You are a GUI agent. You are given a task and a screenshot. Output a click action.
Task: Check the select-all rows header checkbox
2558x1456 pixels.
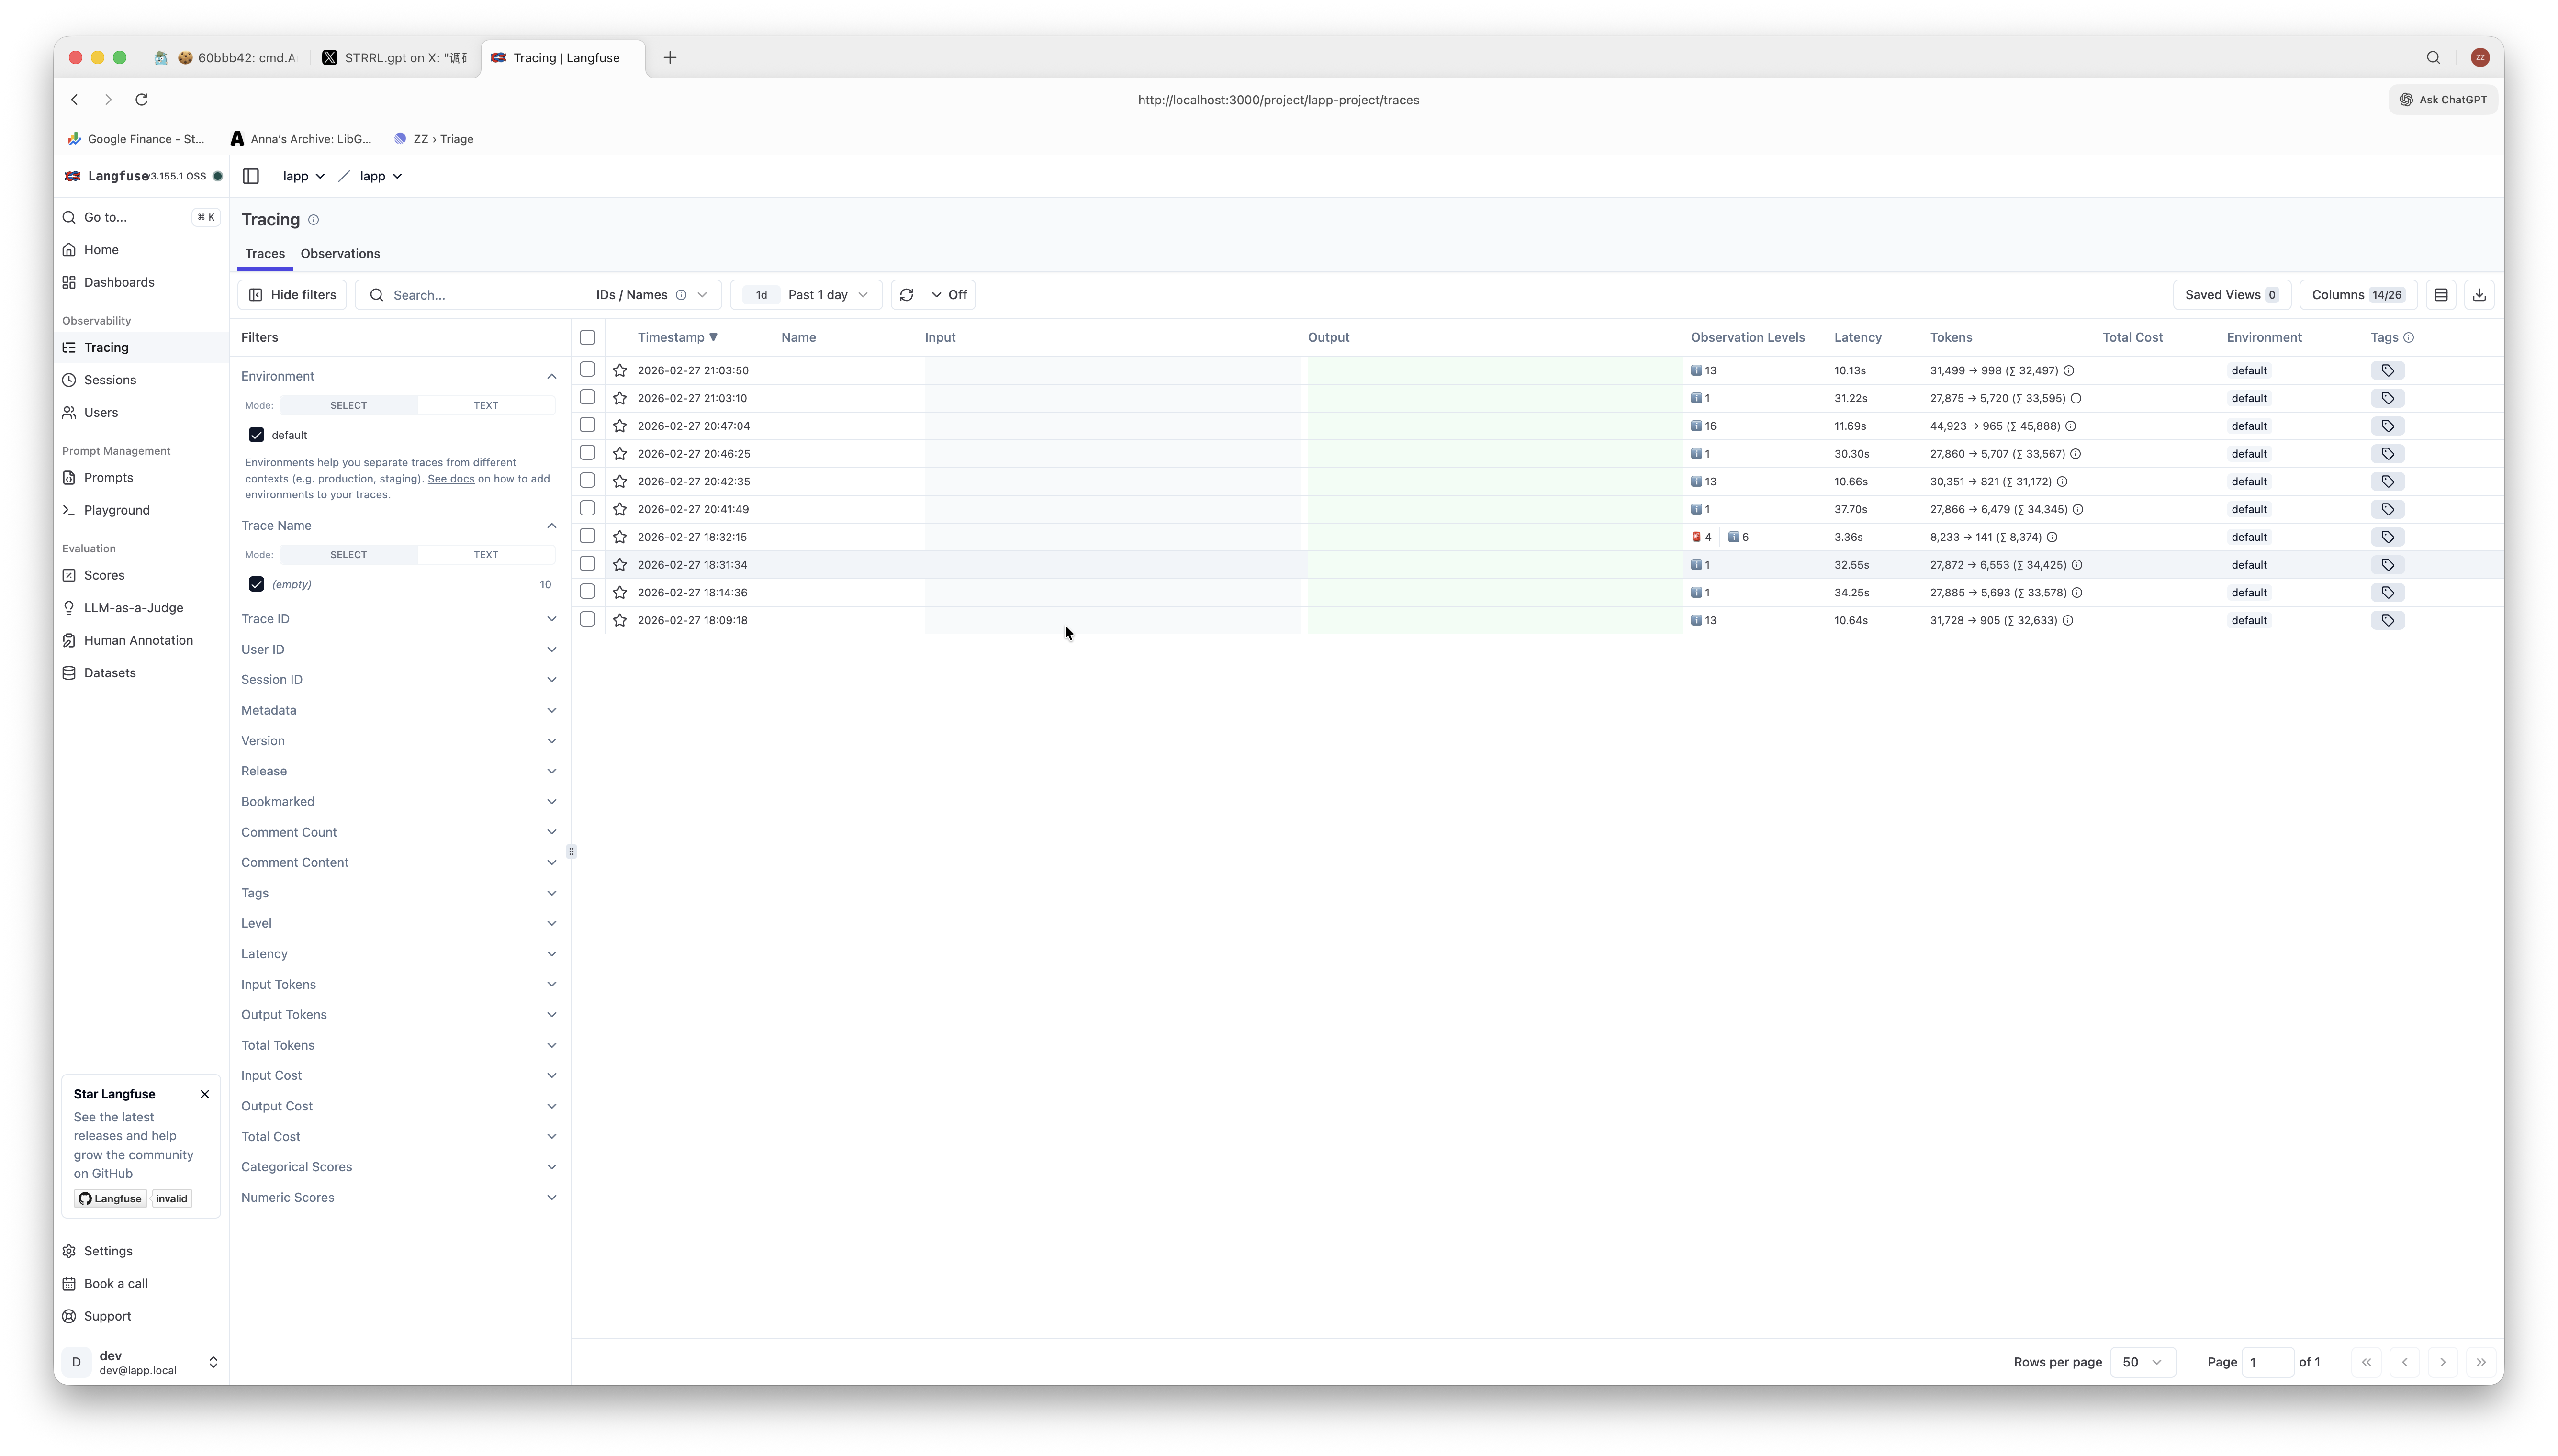point(587,338)
